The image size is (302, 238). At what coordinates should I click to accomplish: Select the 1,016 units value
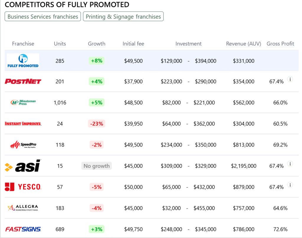click(x=60, y=103)
